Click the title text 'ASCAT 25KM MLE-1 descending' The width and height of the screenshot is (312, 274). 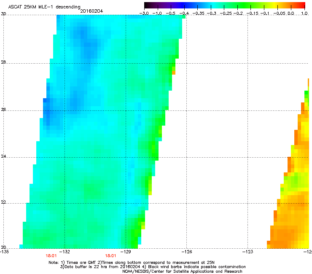(44, 7)
